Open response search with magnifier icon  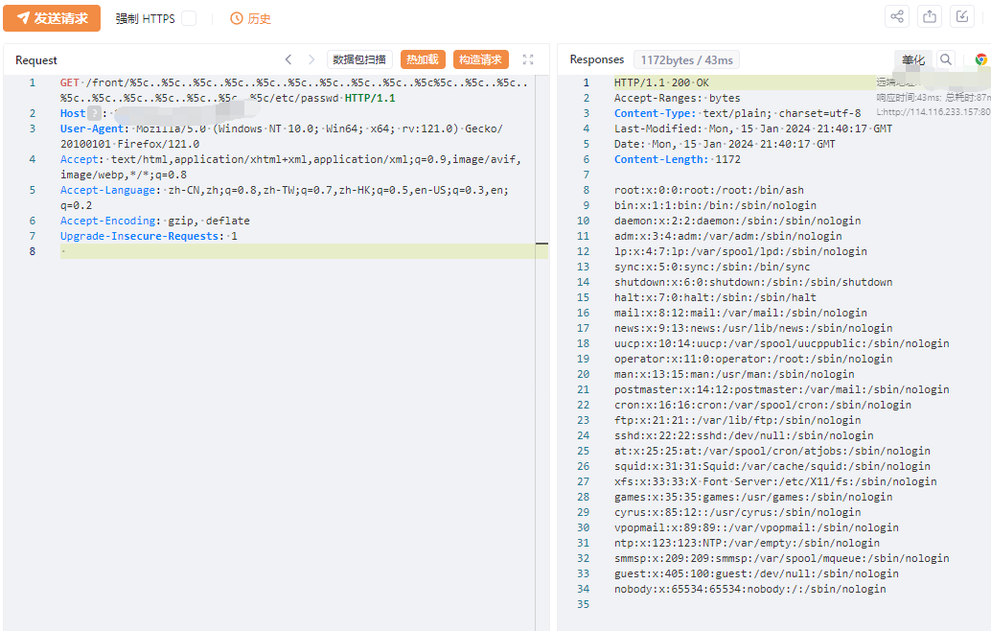click(x=946, y=59)
